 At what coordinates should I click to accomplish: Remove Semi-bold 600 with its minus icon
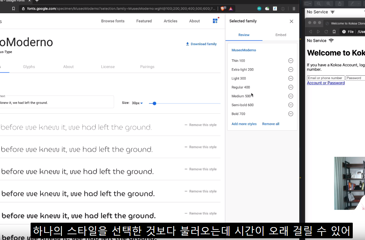pyautogui.click(x=291, y=105)
